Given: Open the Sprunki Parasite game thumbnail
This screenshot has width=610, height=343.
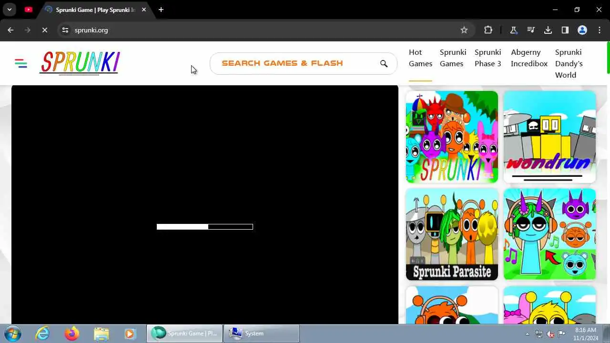Looking at the screenshot, I should pos(452,234).
